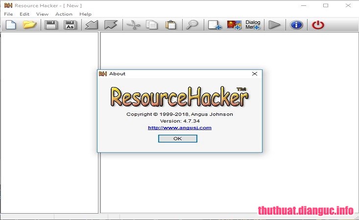
Task: Click the Paste clipboard icon
Action: click(171, 25)
